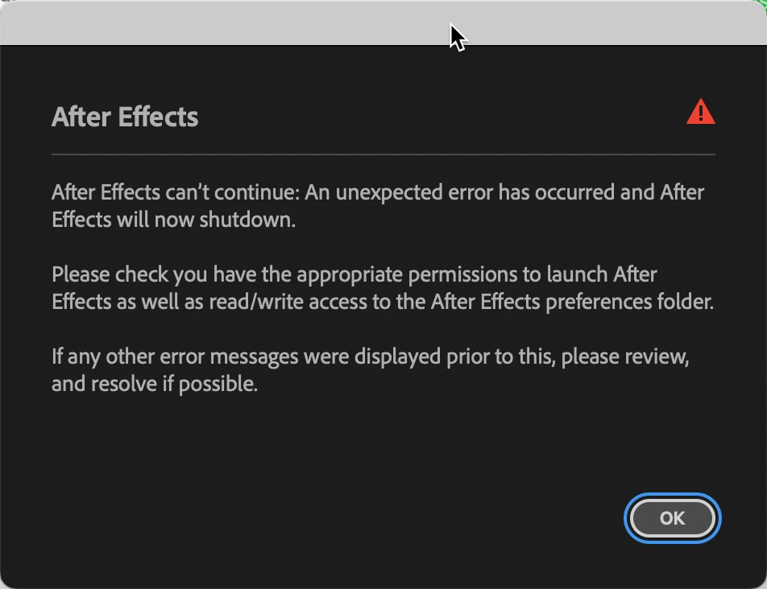Click the words "error messages" in the last paragraph

pyautogui.click(x=229, y=356)
